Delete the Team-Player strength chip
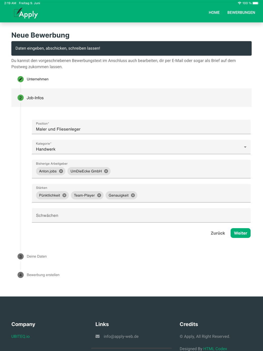This screenshot has height=351, width=263. (x=99, y=195)
